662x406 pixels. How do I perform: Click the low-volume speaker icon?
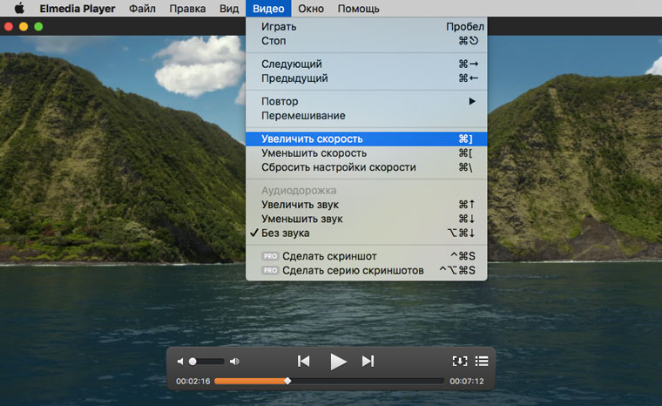pyautogui.click(x=180, y=362)
